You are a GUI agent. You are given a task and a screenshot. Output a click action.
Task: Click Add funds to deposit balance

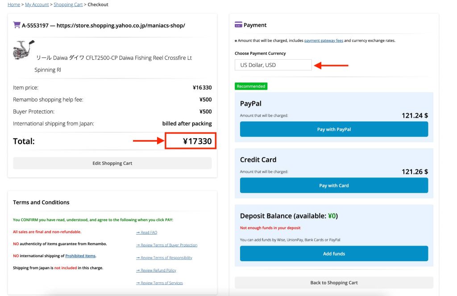334,254
